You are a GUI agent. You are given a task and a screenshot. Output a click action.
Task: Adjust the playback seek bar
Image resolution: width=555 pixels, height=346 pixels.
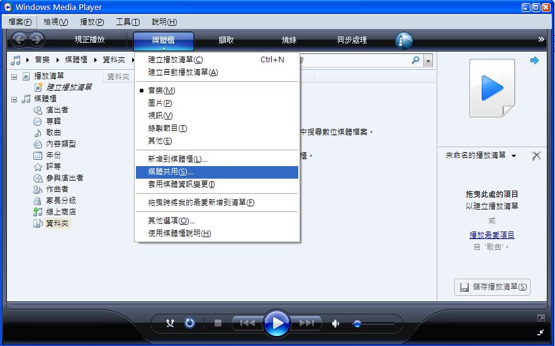(x=277, y=304)
